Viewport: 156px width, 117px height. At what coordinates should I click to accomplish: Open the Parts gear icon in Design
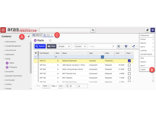(7, 63)
